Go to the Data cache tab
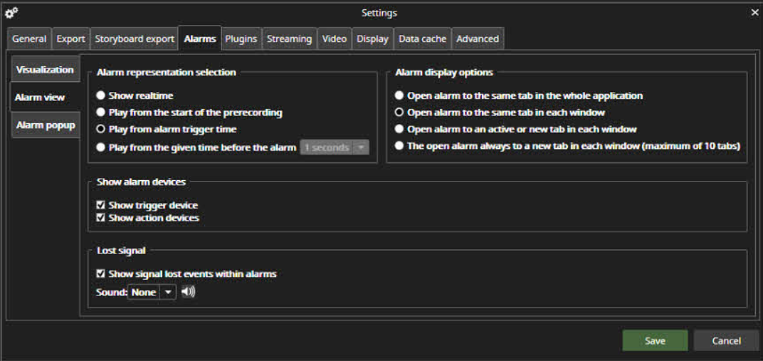Image resolution: width=763 pixels, height=361 pixels. click(422, 39)
